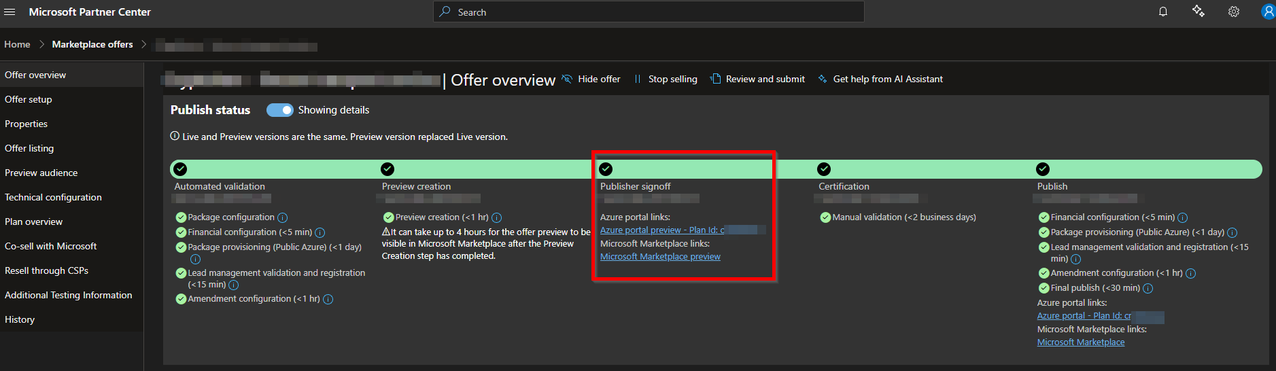Open info icon below Package provisioning under Automated validation
Viewport: 1276px width, 371px height.
click(x=195, y=259)
